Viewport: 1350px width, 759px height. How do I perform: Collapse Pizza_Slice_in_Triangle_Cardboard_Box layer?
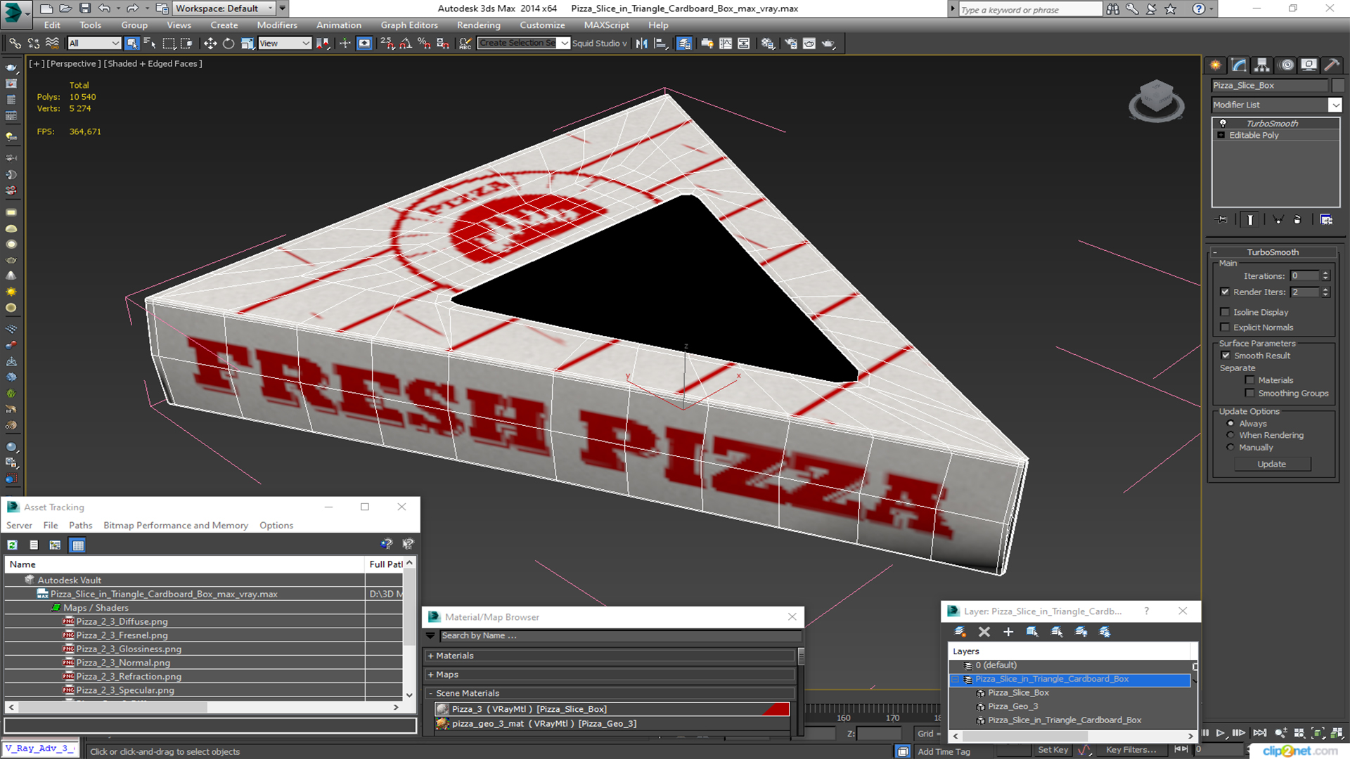pyautogui.click(x=956, y=680)
